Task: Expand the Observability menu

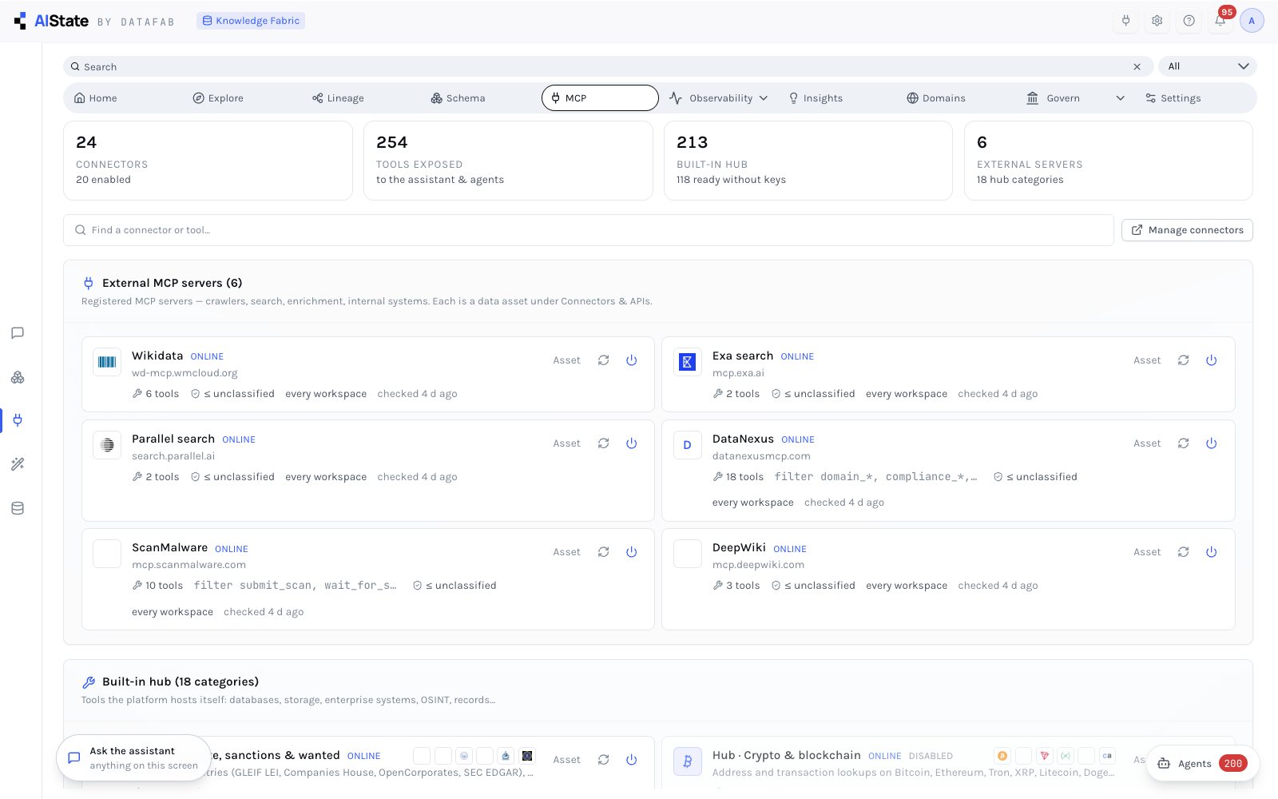Action: pos(719,98)
